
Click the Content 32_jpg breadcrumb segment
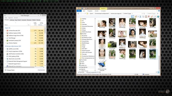[127, 14]
